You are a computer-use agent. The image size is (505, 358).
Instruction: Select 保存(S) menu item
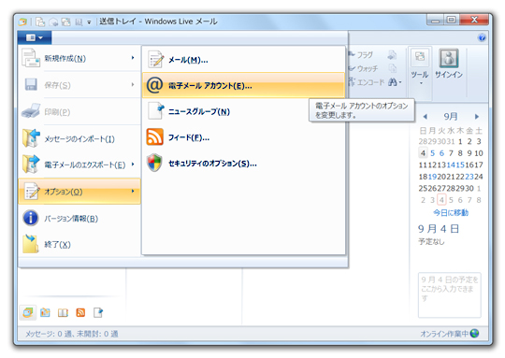pyautogui.click(x=79, y=85)
